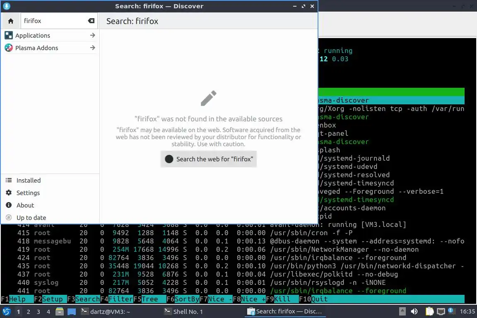Select F10 Quit in htop
477x318 pixels.
(x=313, y=299)
